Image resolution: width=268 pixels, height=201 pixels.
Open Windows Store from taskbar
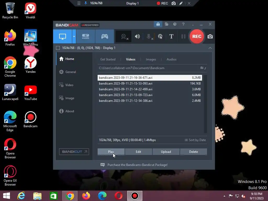(x=53, y=196)
